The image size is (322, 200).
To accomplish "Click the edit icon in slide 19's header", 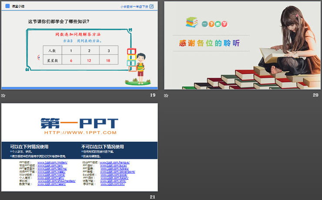I will click(152, 7).
